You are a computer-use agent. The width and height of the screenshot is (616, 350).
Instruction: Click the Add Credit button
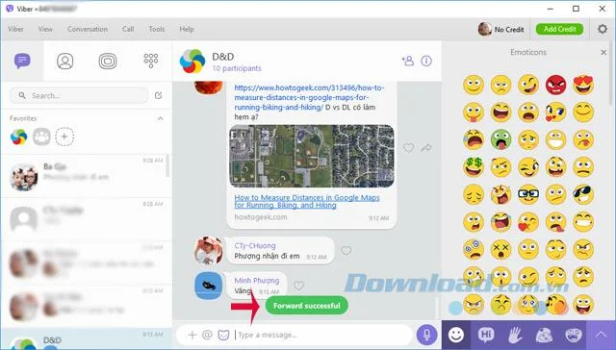coord(560,29)
